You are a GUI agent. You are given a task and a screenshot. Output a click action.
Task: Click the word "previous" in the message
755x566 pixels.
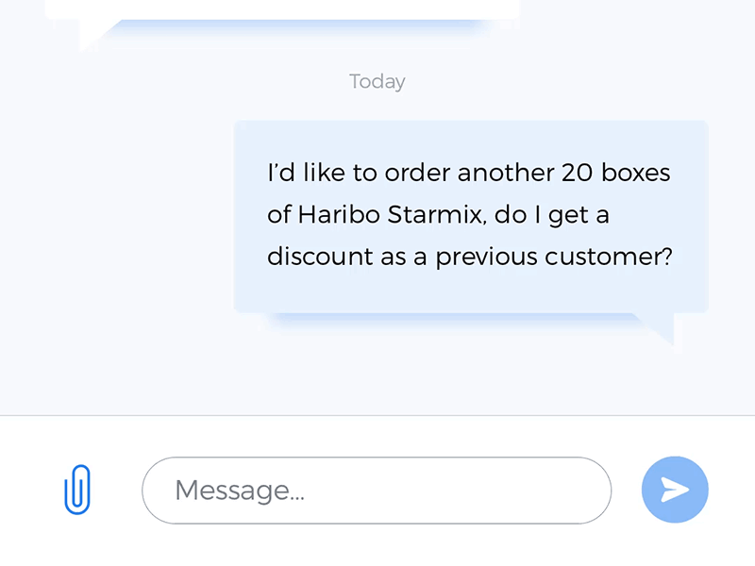tap(487, 257)
